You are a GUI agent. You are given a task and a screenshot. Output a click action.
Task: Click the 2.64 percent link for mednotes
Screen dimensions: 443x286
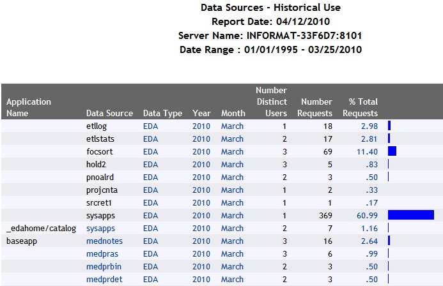[x=369, y=241]
